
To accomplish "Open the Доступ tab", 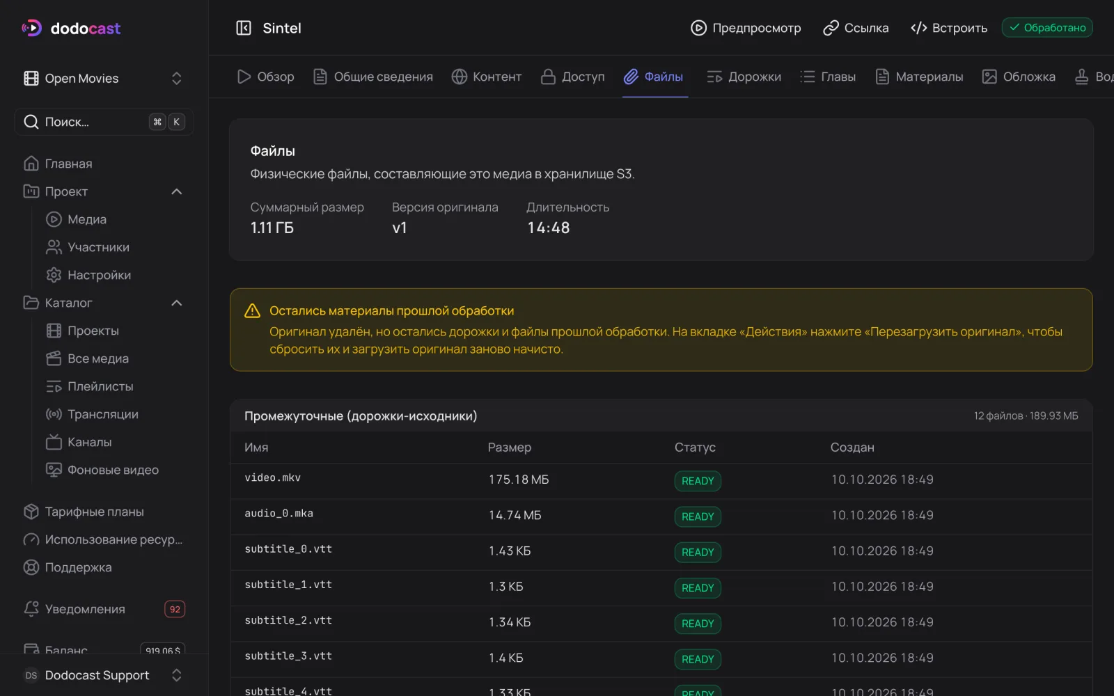I will [x=573, y=77].
